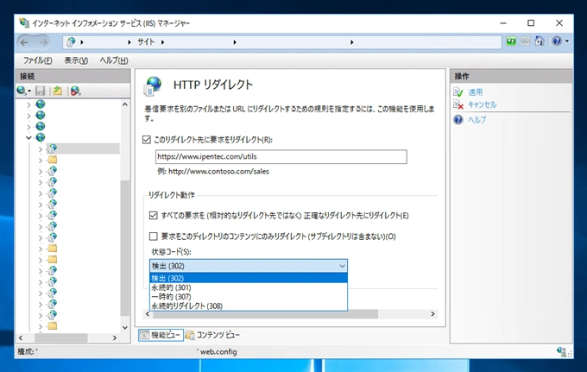587x372 pixels.
Task: Close the 状態コード combo box via its arrow
Action: 342,266
